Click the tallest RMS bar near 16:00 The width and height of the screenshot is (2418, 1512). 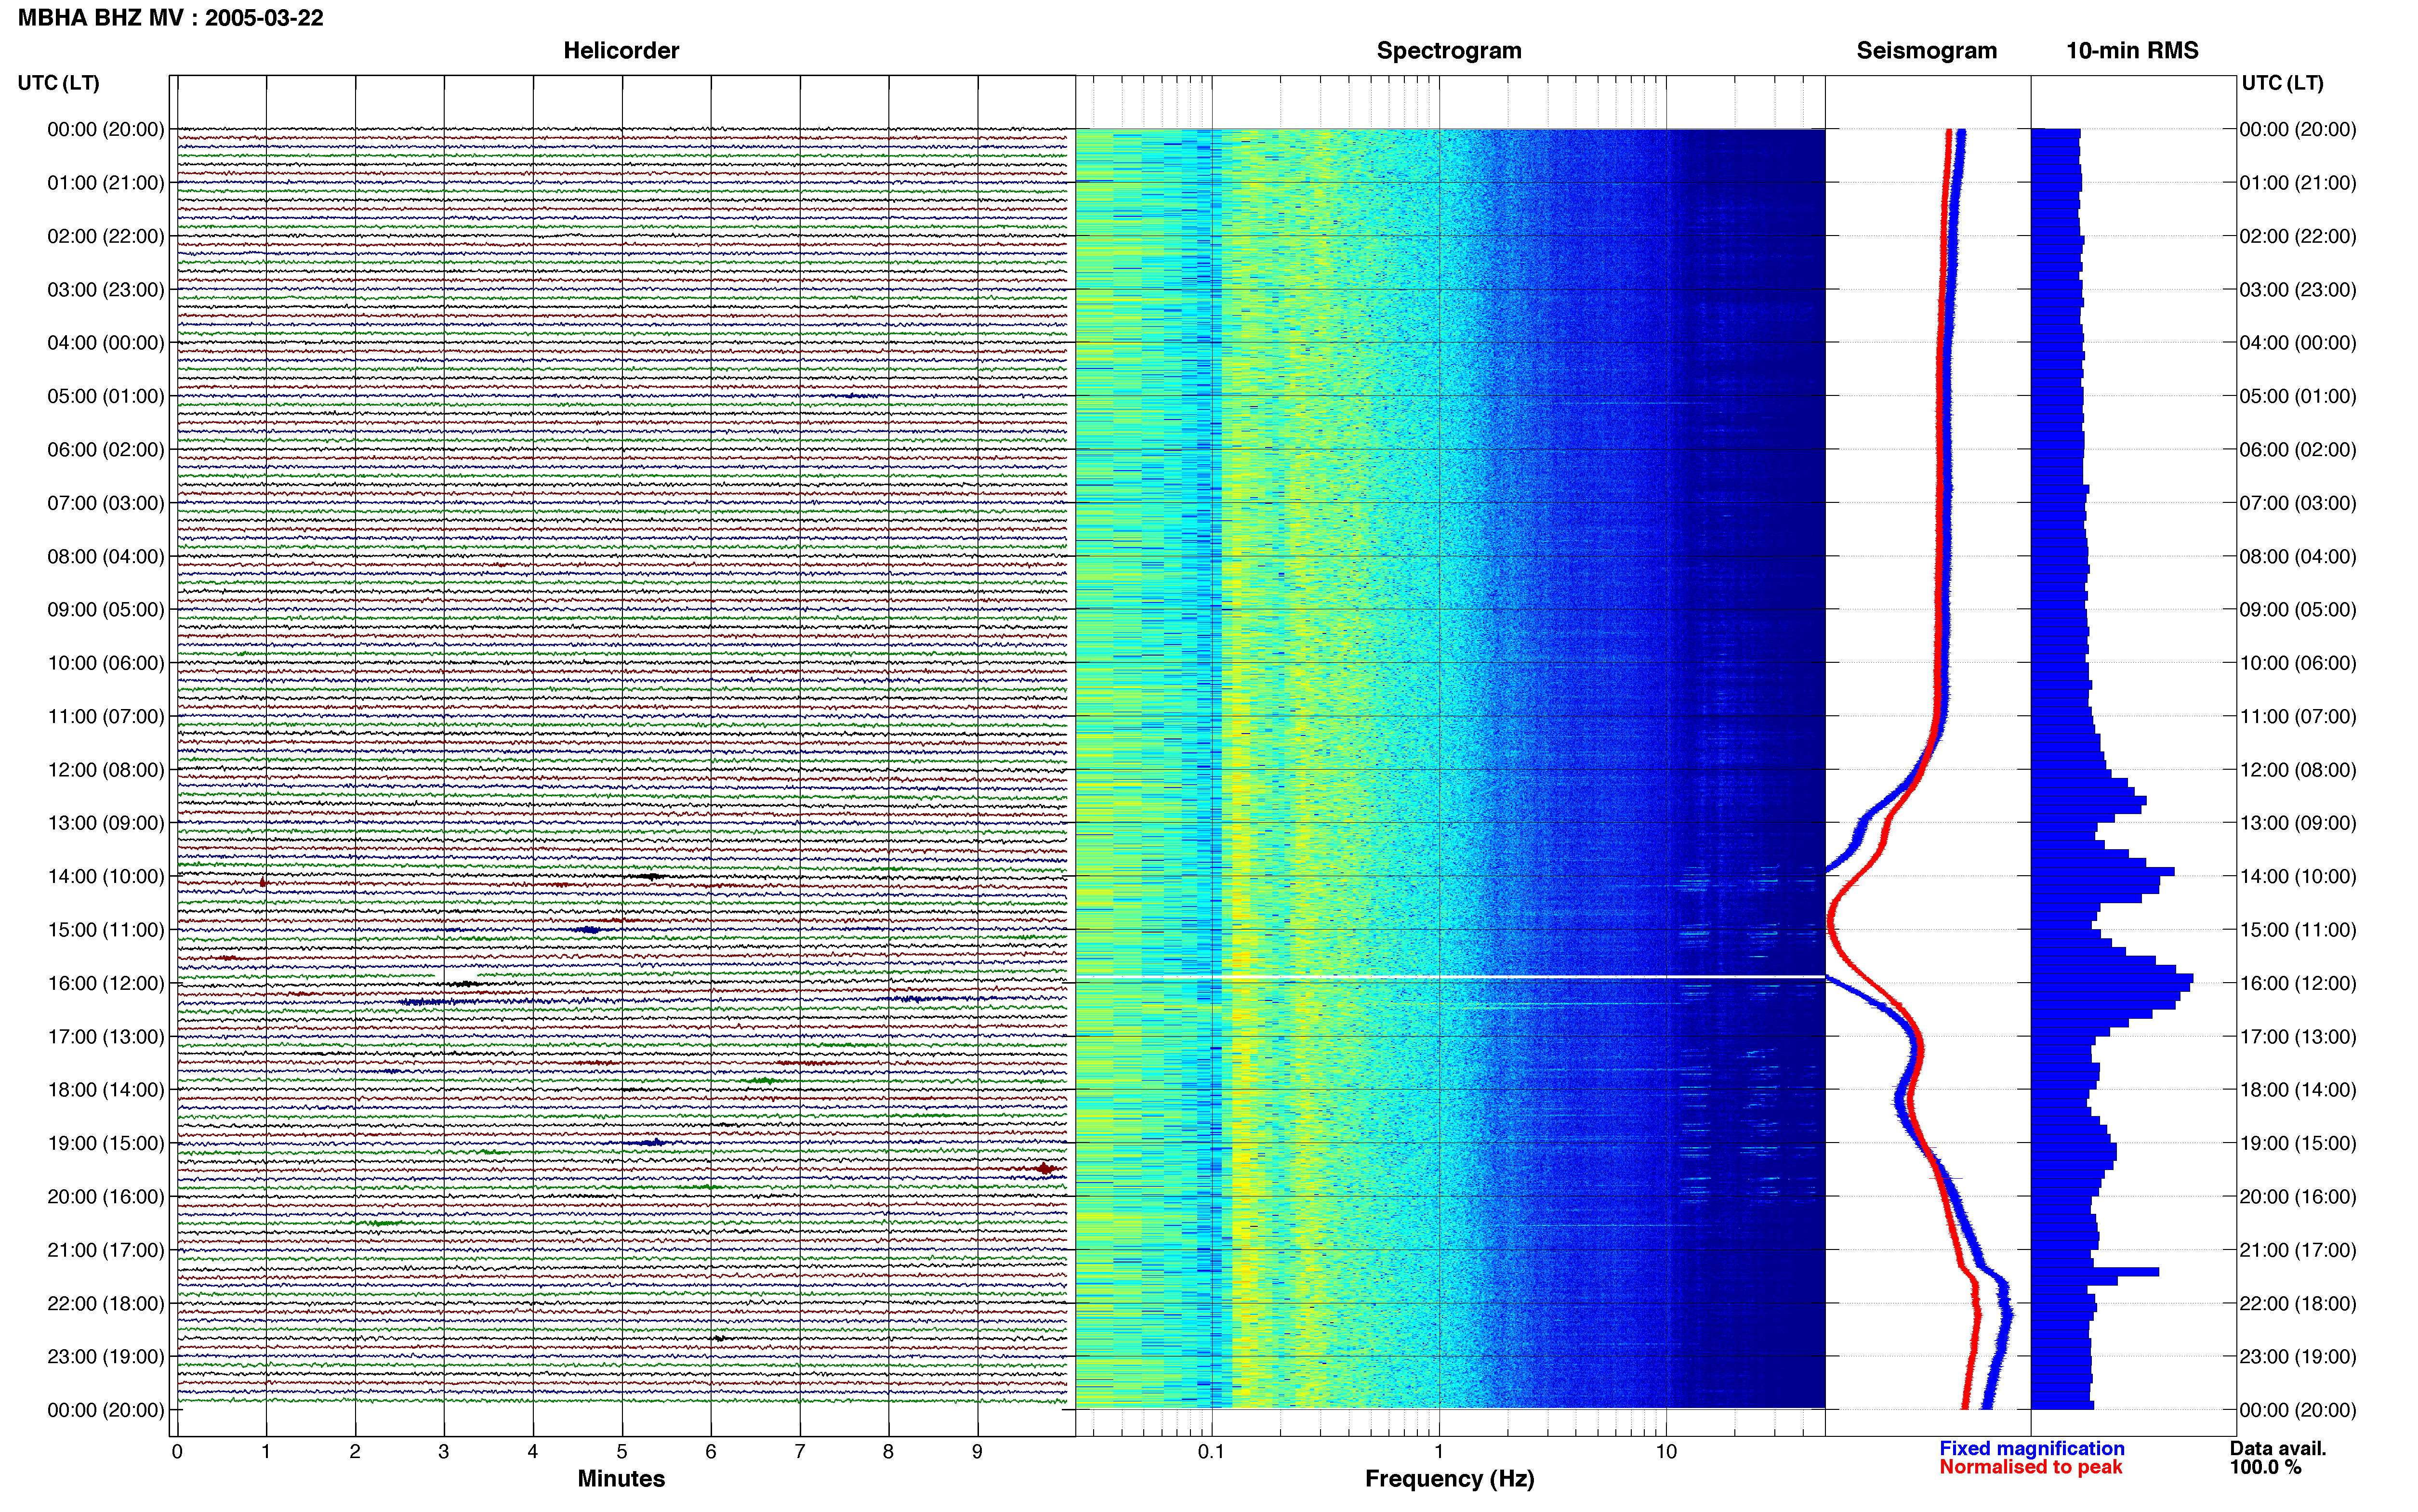2112,979
